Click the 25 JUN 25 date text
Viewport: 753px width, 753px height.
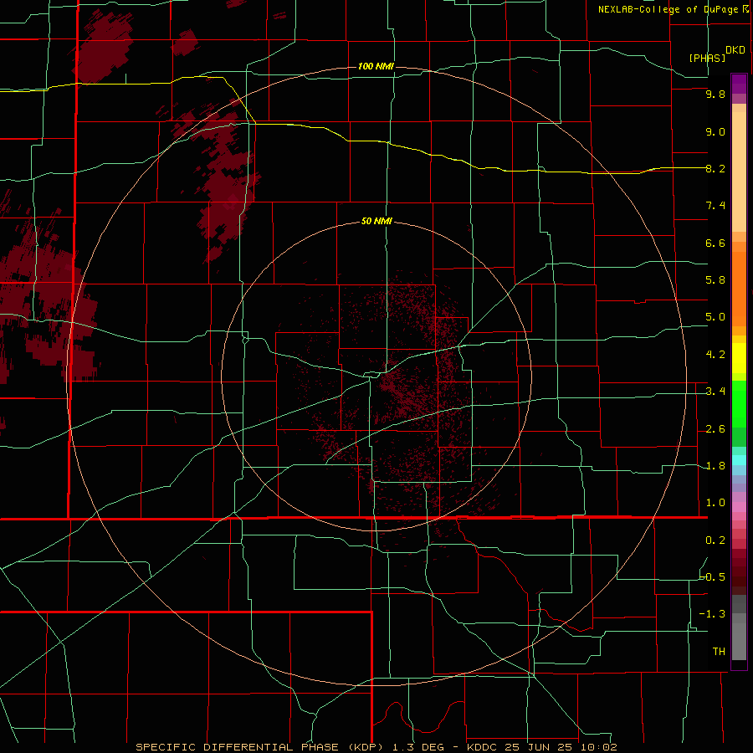[x=538, y=747]
